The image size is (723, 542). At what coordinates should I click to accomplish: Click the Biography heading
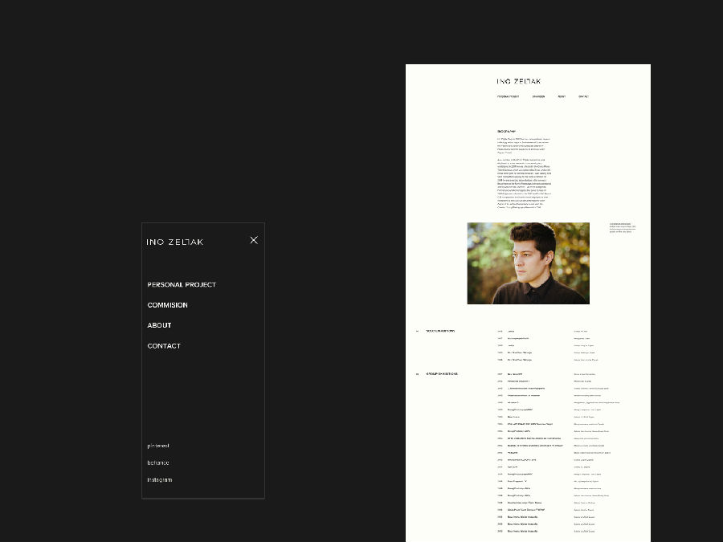(x=506, y=132)
